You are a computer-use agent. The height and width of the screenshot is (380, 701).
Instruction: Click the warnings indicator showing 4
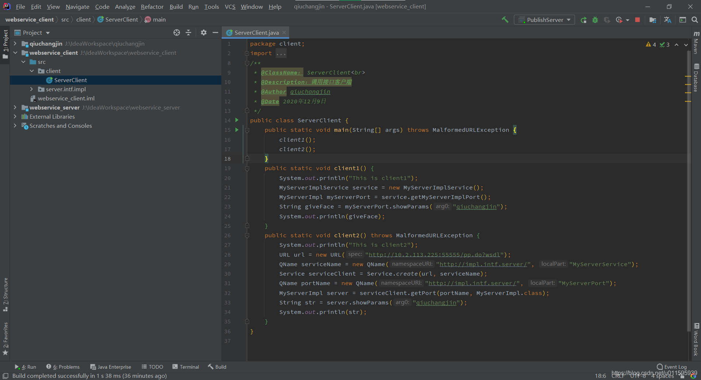[651, 45]
